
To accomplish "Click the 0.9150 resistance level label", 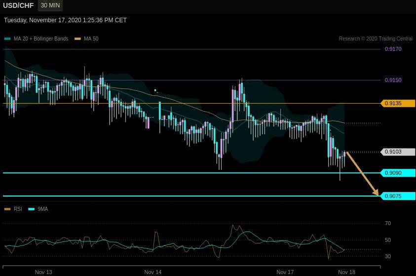I will coord(393,80).
